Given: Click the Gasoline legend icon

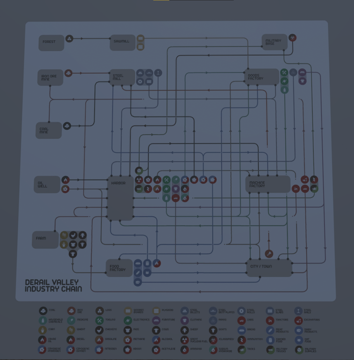Looking at the screenshot, I should tap(99, 340).
